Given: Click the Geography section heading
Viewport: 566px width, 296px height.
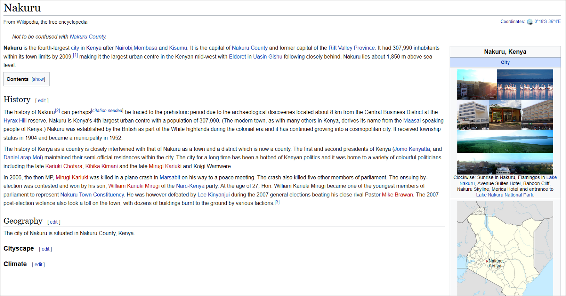Looking at the screenshot, I should pos(23,221).
